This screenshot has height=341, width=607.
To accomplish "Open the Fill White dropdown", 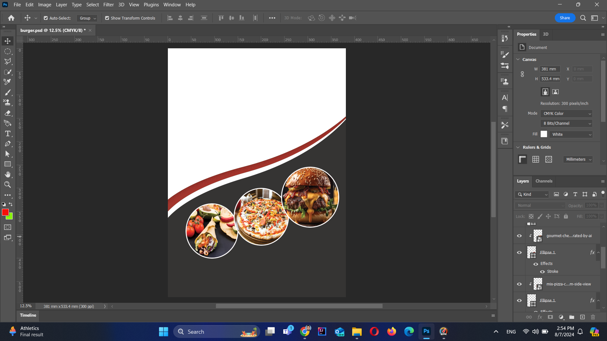I will 571,135.
